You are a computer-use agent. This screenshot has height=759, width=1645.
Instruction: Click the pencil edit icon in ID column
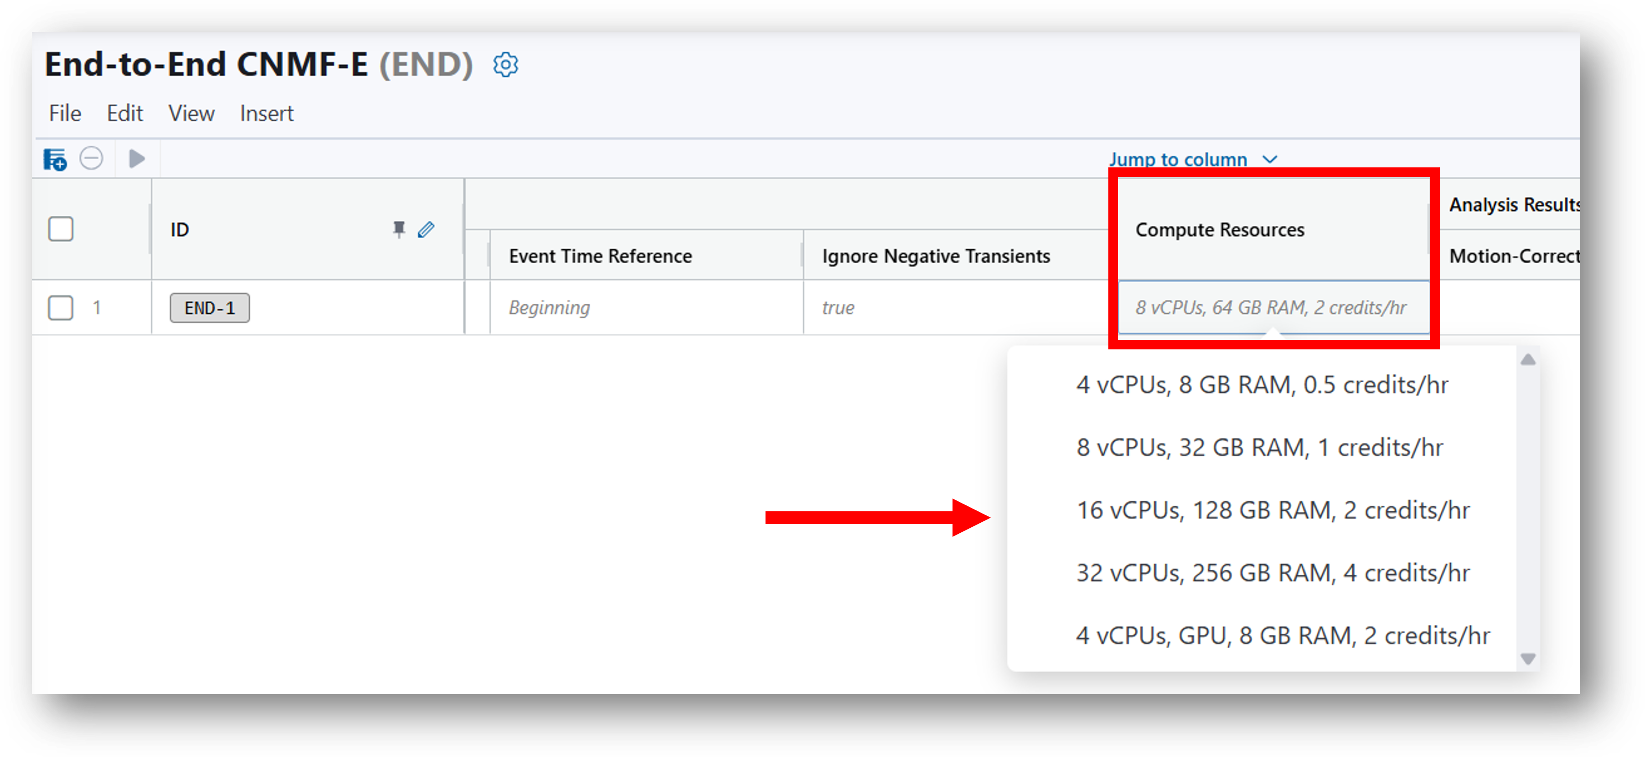pos(426,229)
